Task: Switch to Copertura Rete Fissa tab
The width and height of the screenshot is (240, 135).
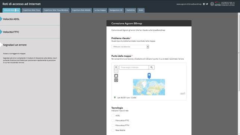Action: click(31, 10)
